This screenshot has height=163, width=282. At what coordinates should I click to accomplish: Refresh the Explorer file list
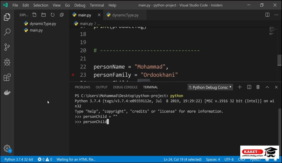(52, 15)
